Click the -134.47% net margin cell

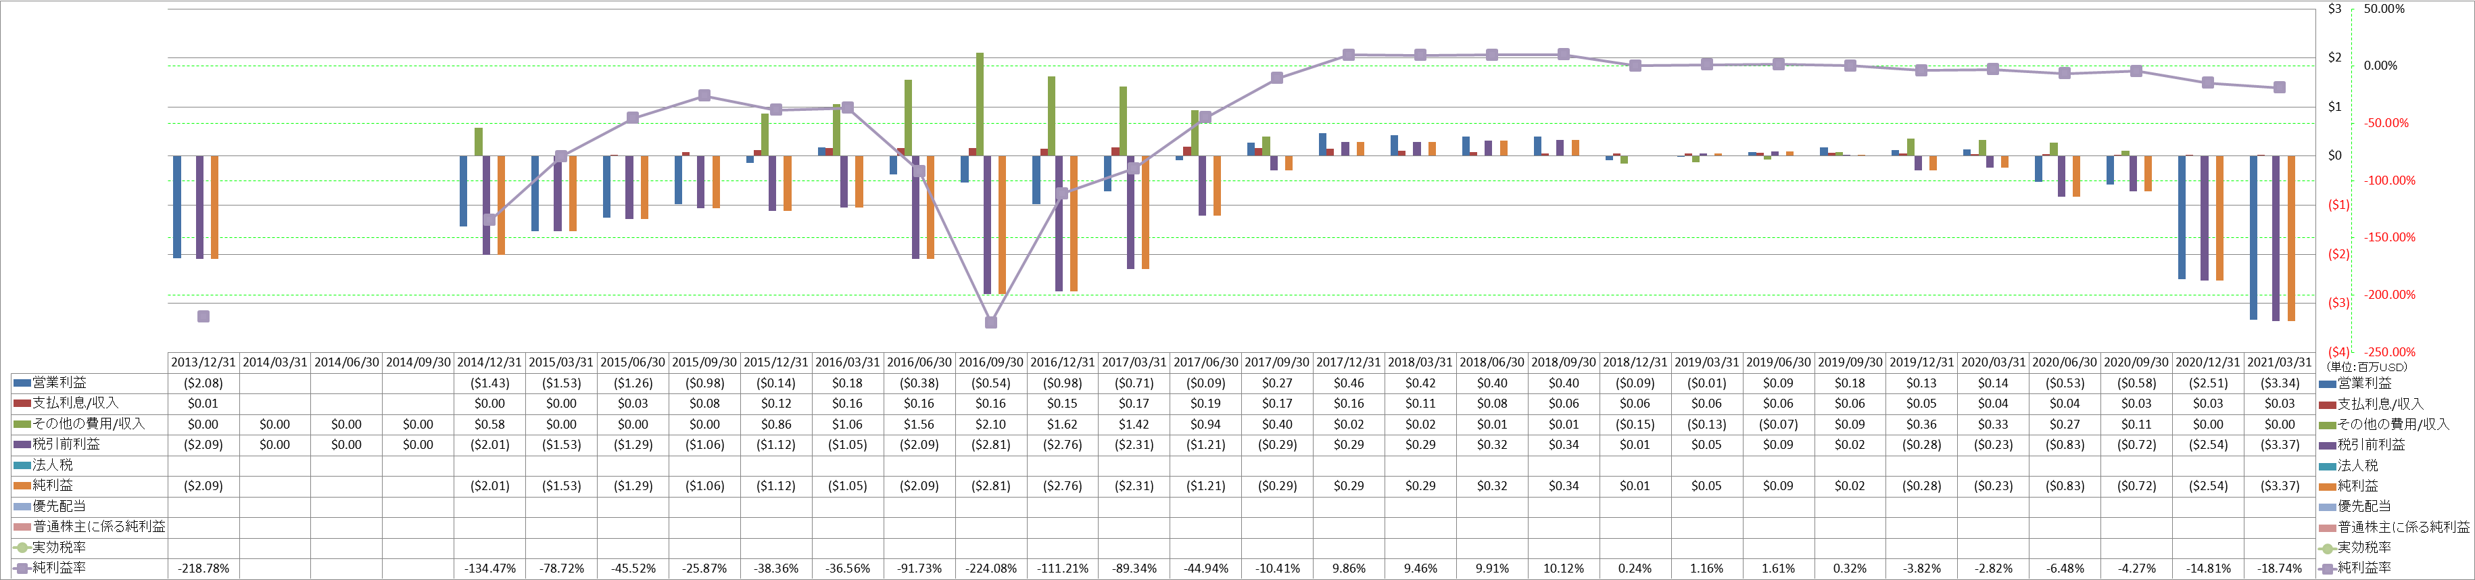pyautogui.click(x=490, y=569)
